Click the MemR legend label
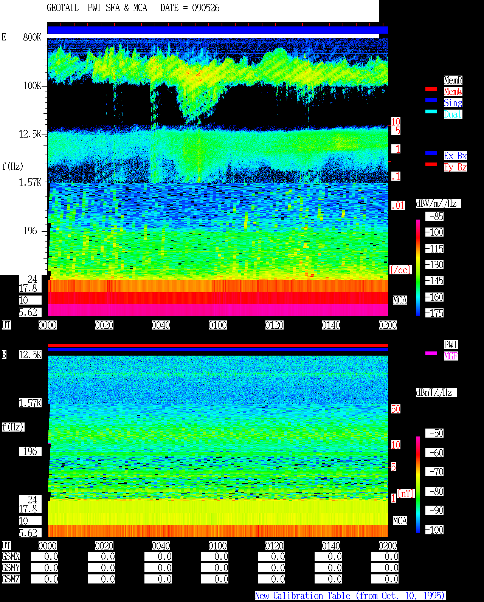The image size is (484, 602). 453,80
